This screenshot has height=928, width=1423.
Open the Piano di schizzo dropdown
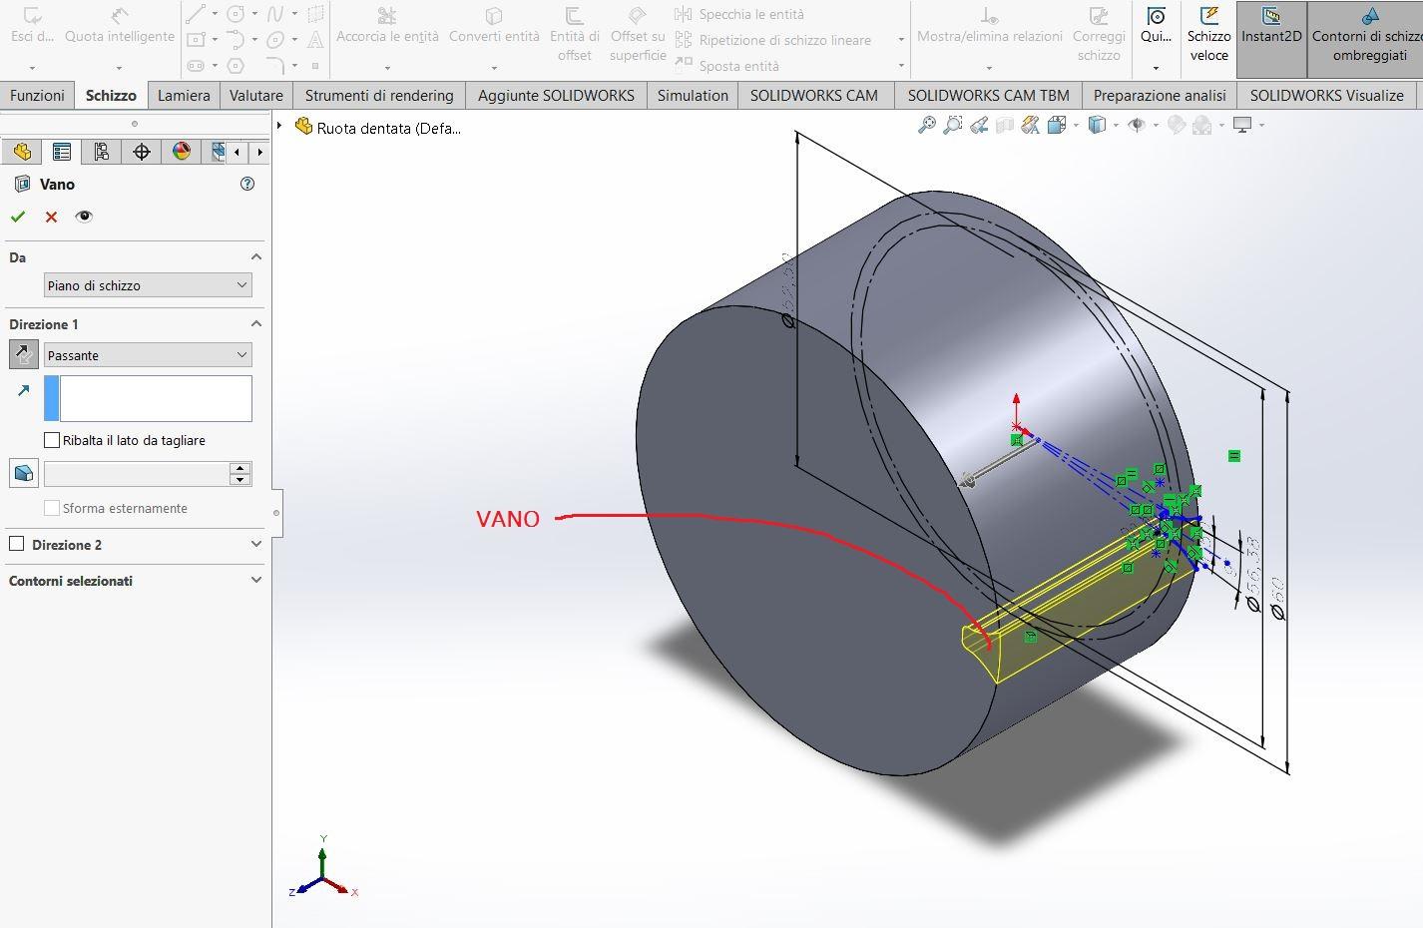coord(148,285)
